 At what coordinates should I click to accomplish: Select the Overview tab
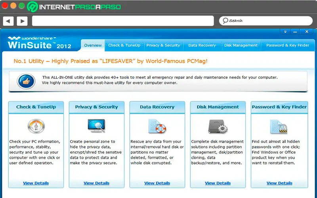point(93,45)
